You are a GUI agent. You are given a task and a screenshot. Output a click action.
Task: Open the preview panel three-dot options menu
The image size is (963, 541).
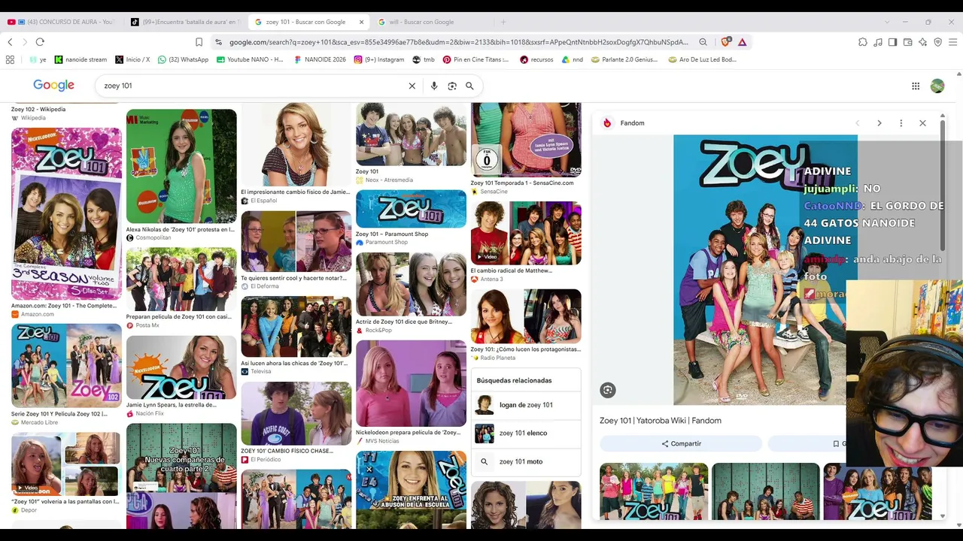tap(901, 123)
